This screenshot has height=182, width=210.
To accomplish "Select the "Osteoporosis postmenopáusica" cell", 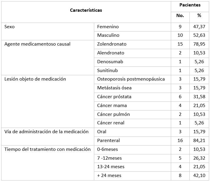I will pyautogui.click(x=131, y=79).
